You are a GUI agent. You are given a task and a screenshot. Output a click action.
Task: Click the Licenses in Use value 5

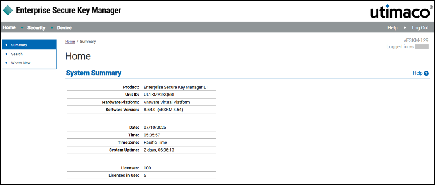tap(145, 175)
